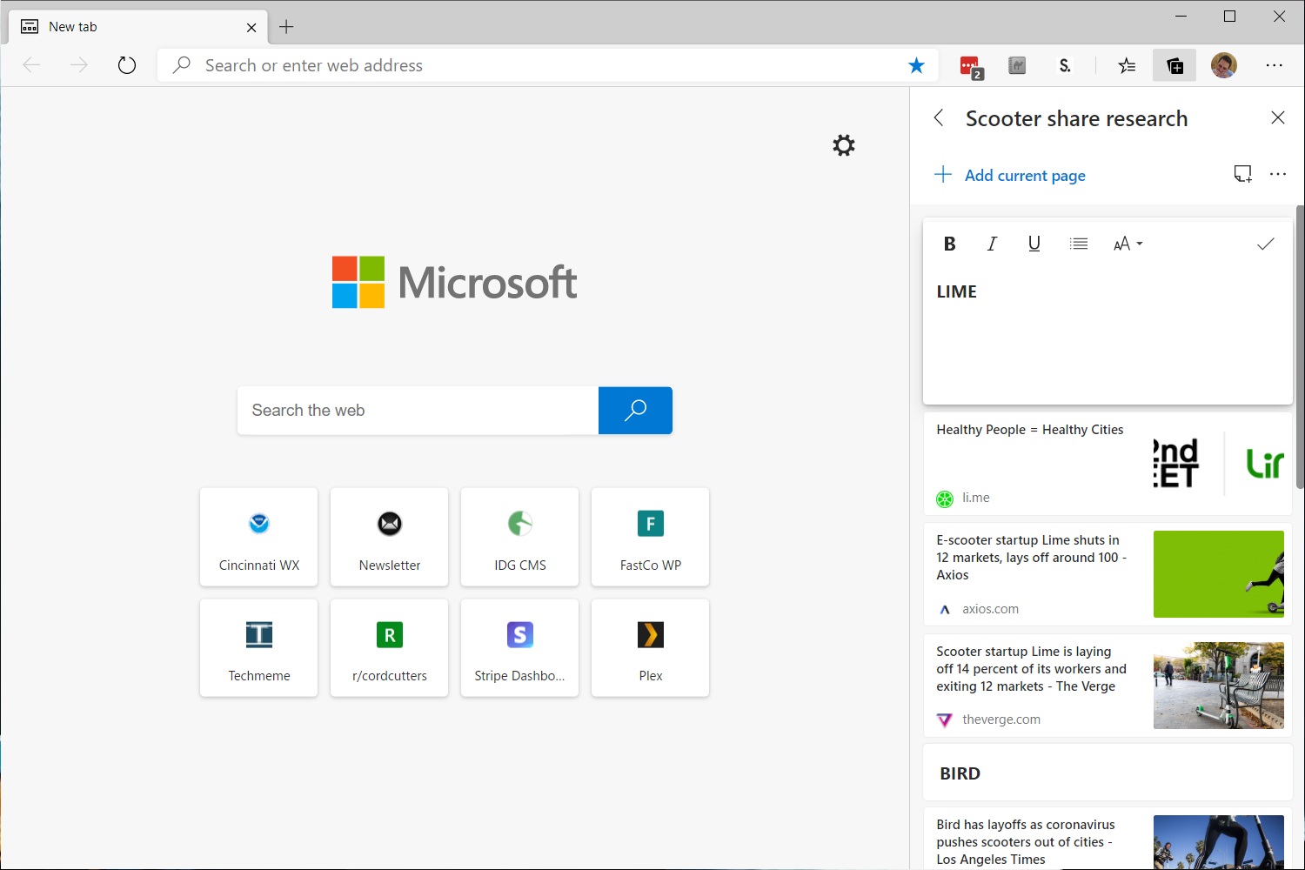Toggle the Collections toolbar button
The image size is (1305, 870).
coord(1174,65)
